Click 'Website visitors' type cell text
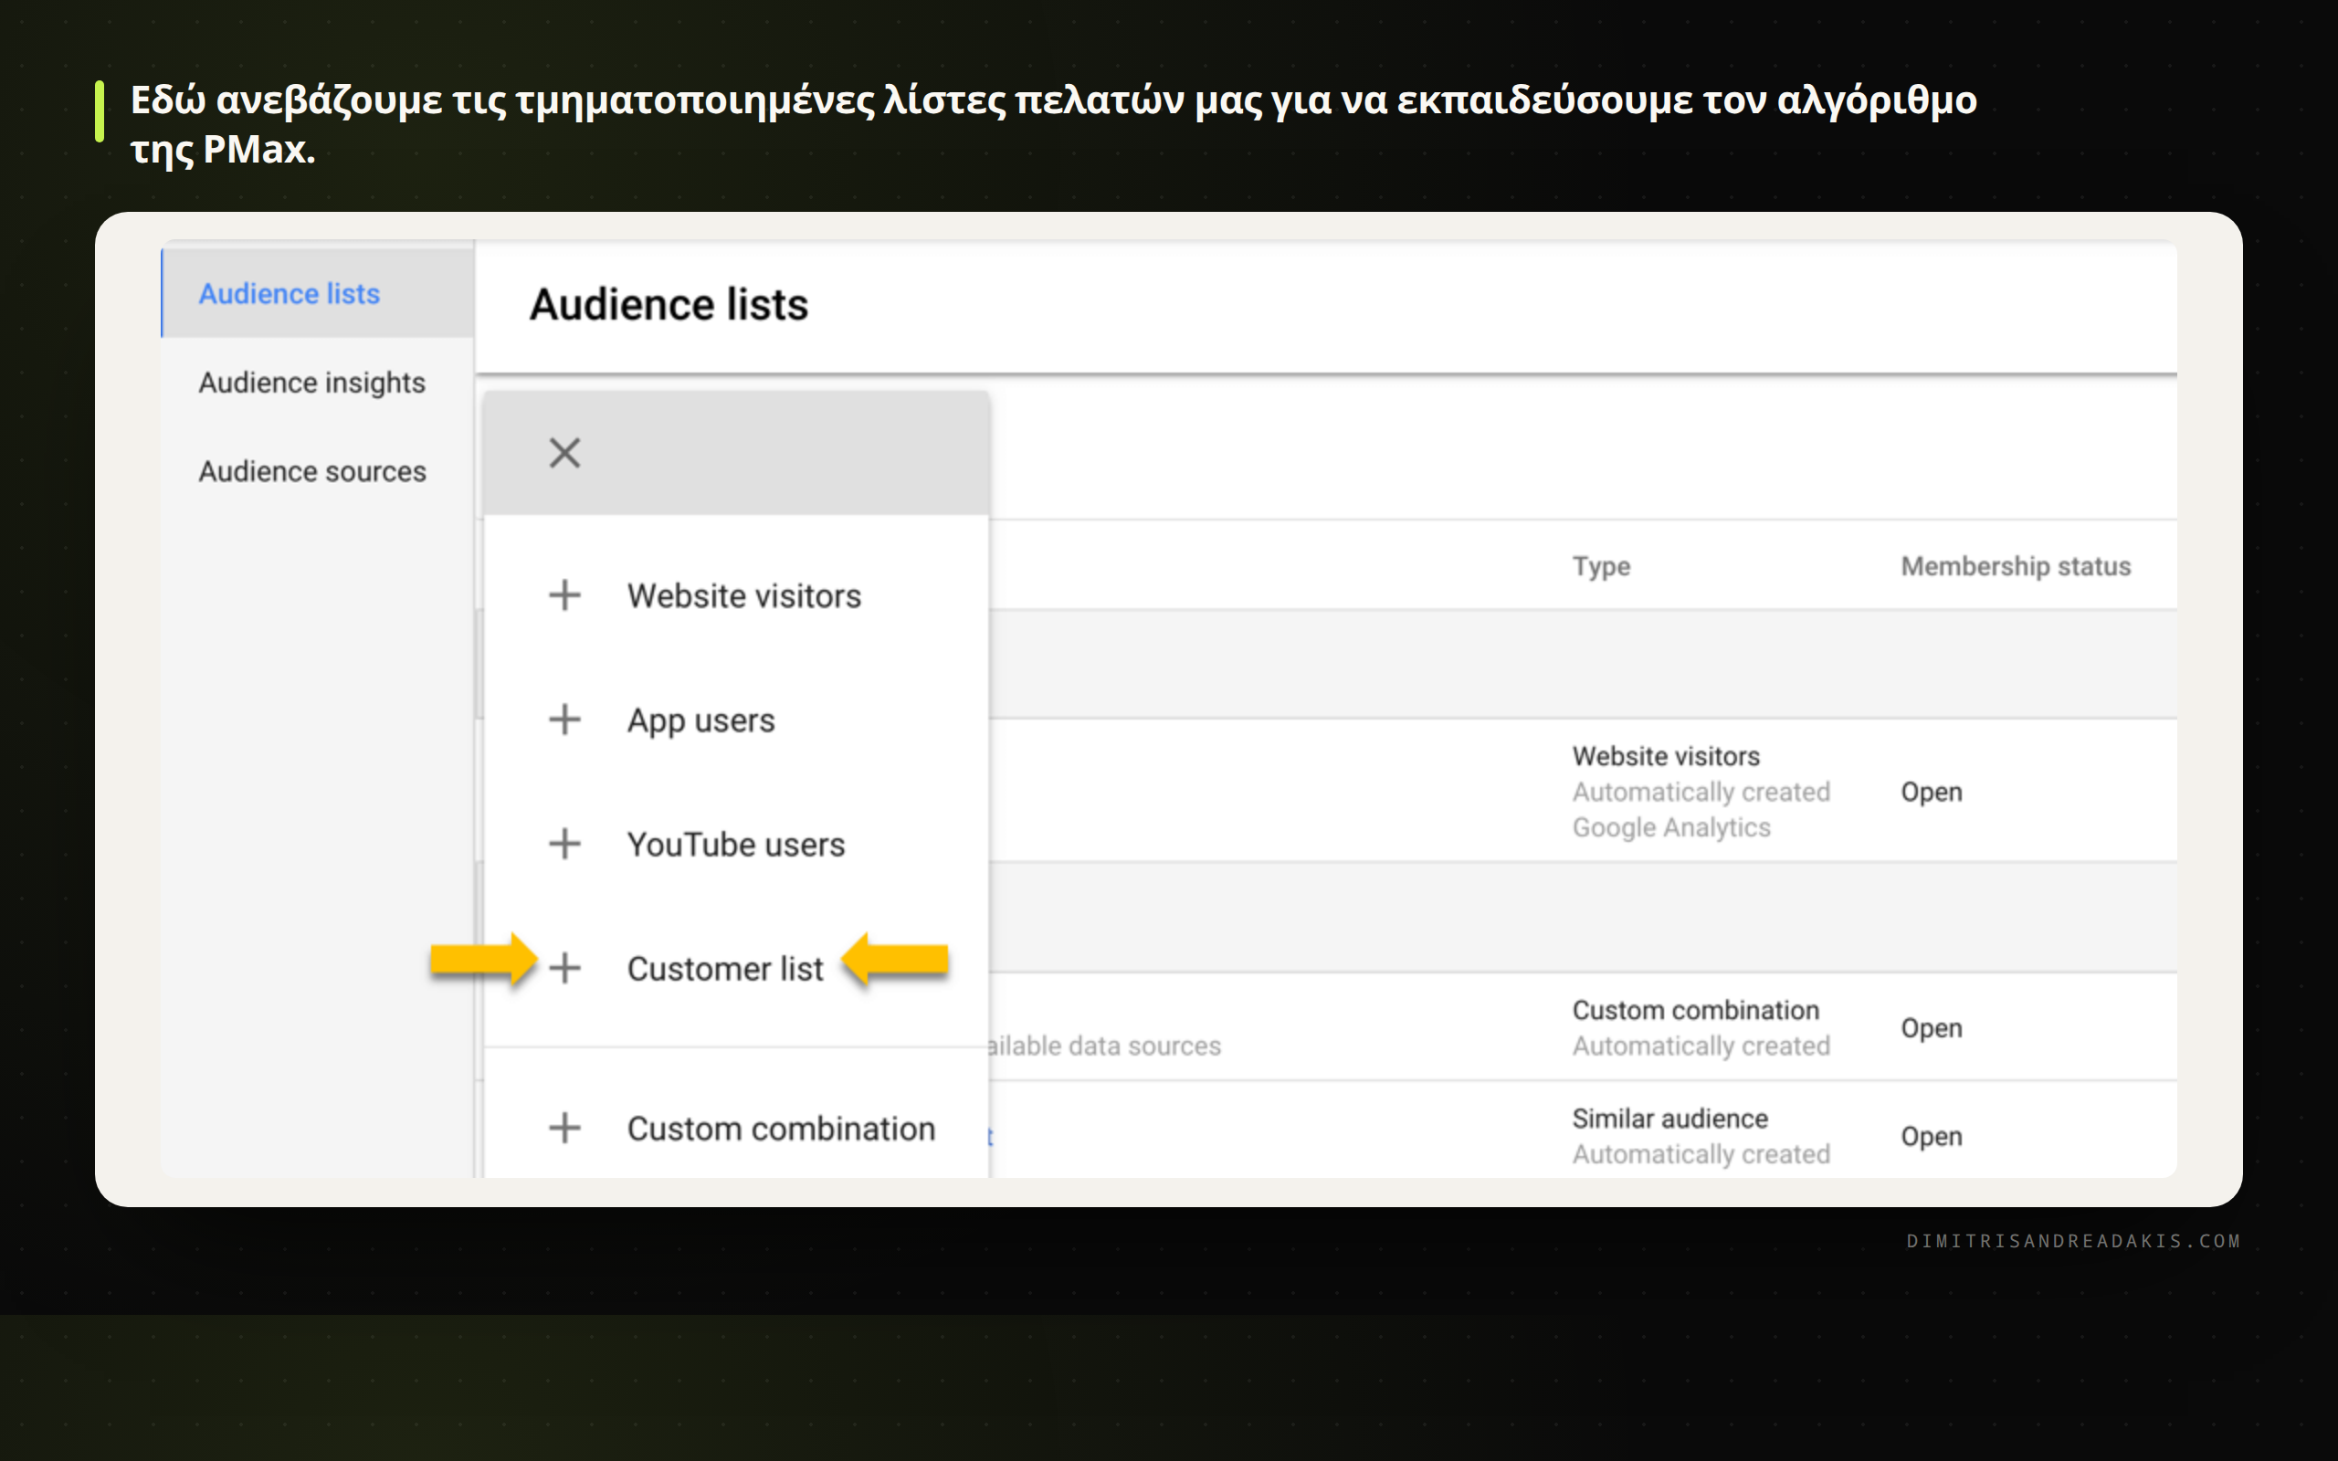Screen dimensions: 2338x1461 tap(1666, 756)
